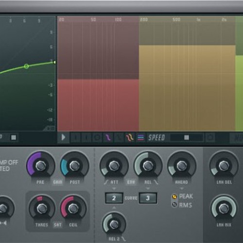Click the release CURVE value box showing 3

148,198
